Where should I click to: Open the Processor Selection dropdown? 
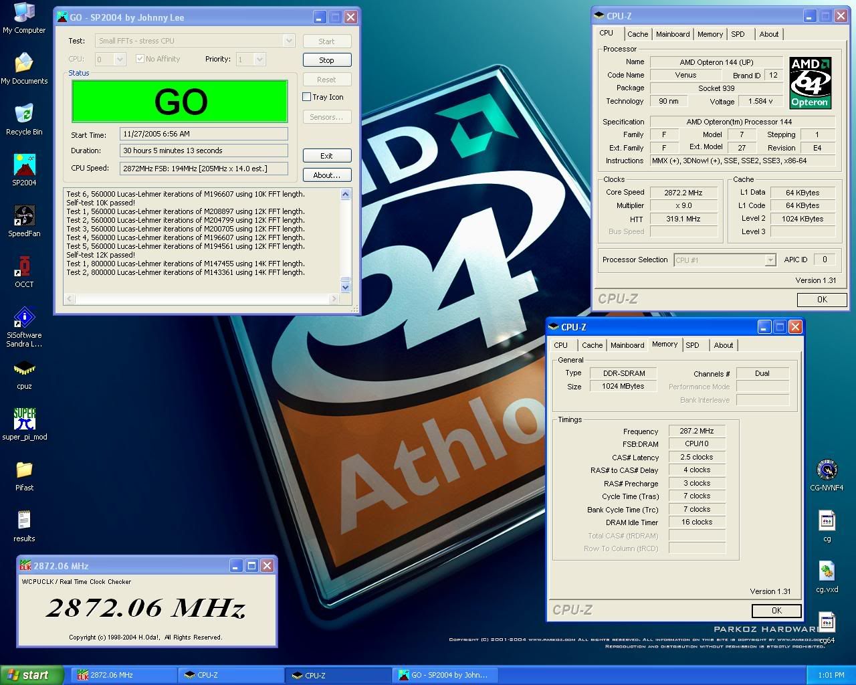[770, 260]
